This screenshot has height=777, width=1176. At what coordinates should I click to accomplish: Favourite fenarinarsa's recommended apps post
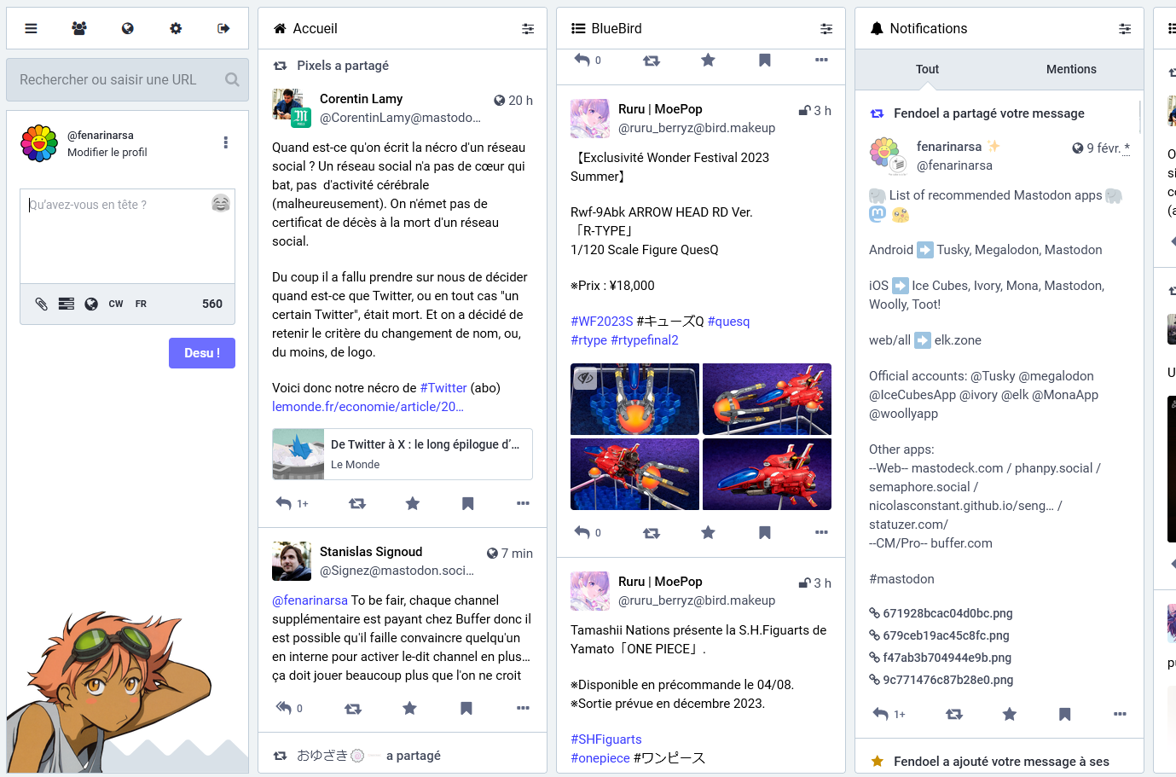1010,714
